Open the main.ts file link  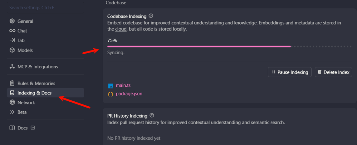click(123, 86)
